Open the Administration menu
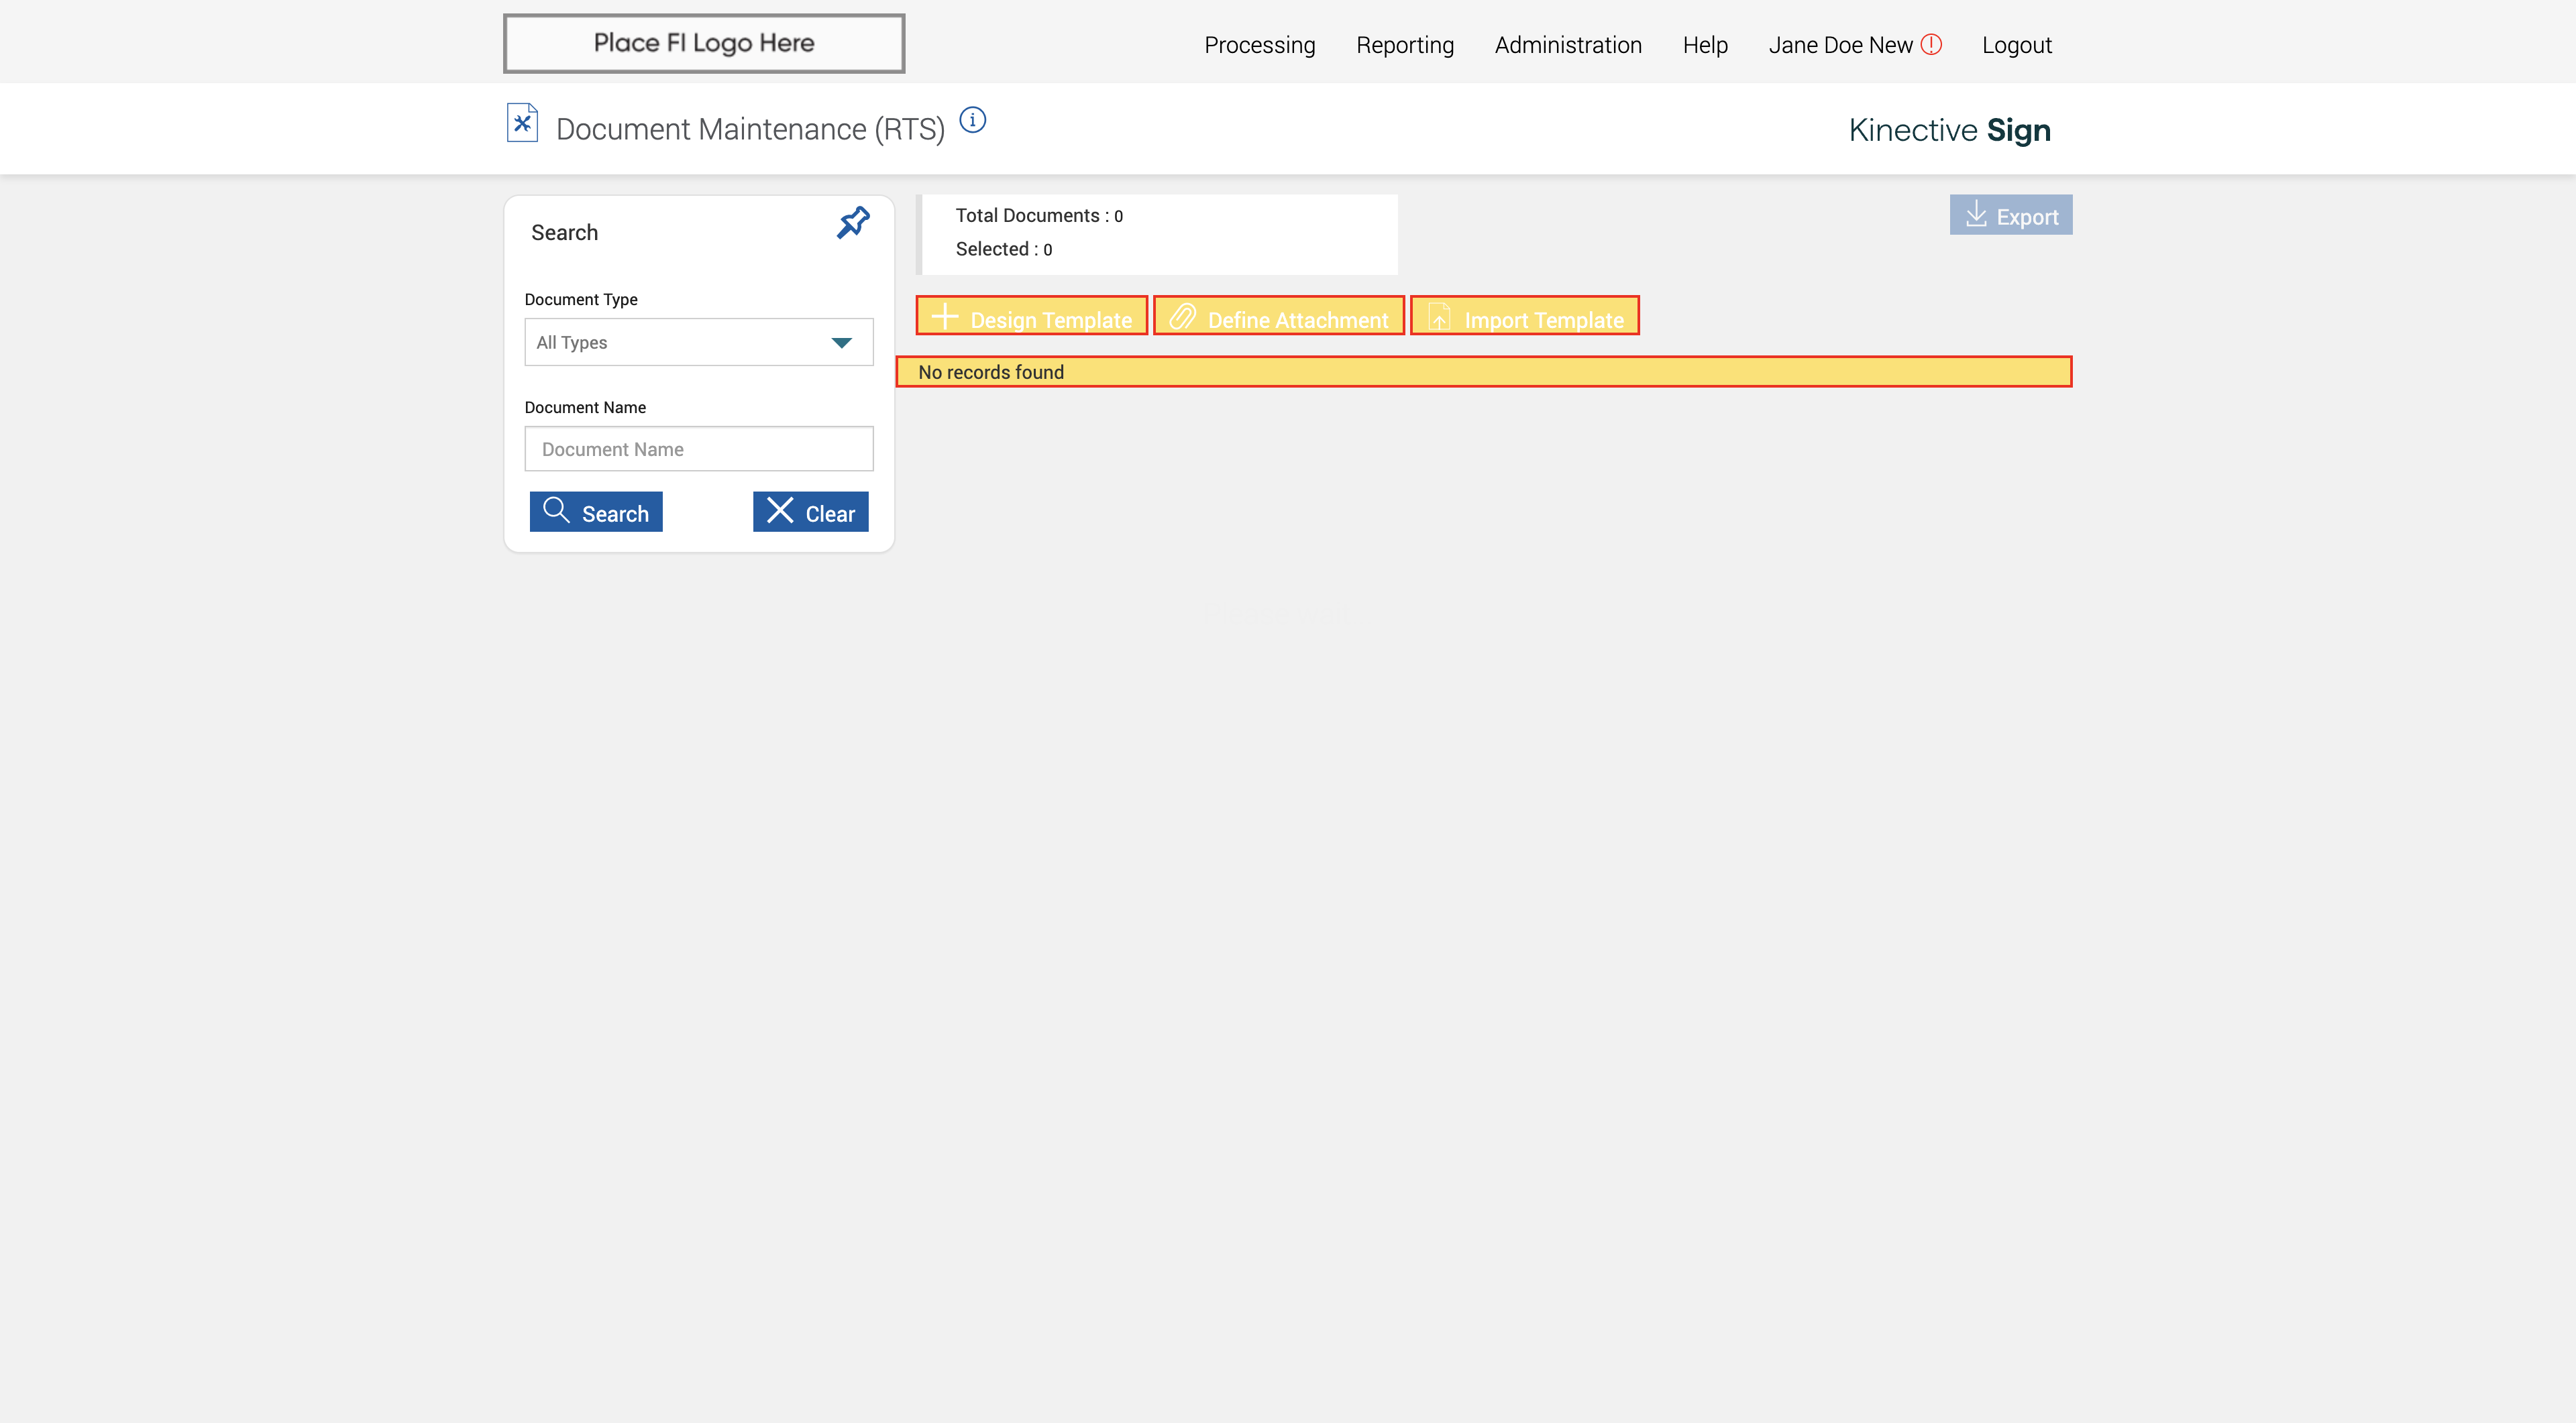 [x=1567, y=45]
